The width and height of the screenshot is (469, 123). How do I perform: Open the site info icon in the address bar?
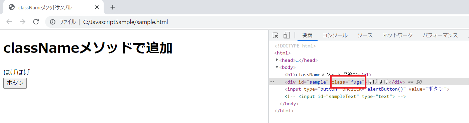coord(52,22)
